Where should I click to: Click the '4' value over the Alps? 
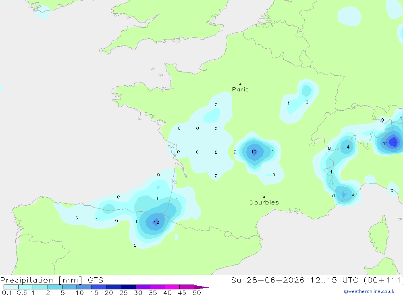tap(348, 147)
